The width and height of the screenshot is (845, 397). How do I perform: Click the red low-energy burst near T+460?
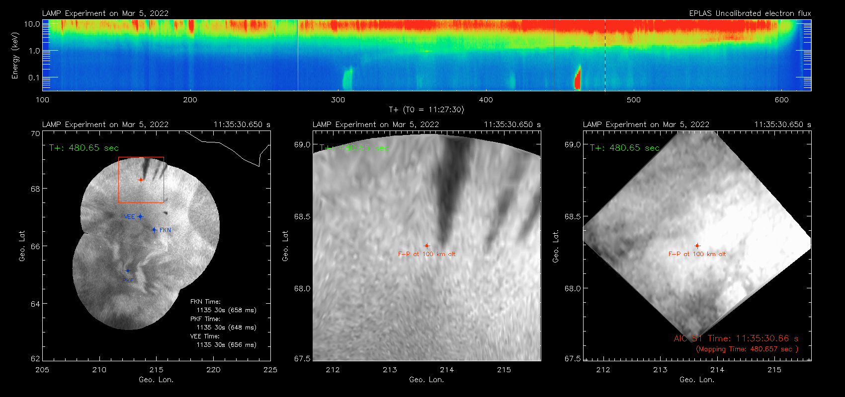[578, 78]
